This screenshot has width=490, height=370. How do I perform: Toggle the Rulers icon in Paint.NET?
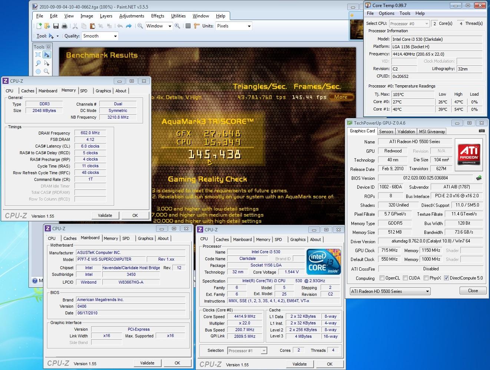(x=196, y=26)
